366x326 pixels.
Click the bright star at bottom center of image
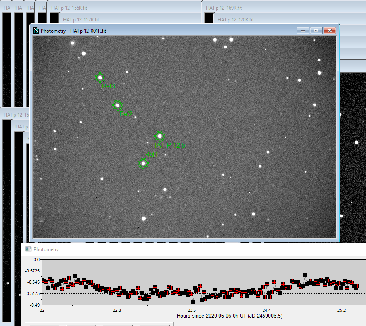[x=144, y=218]
